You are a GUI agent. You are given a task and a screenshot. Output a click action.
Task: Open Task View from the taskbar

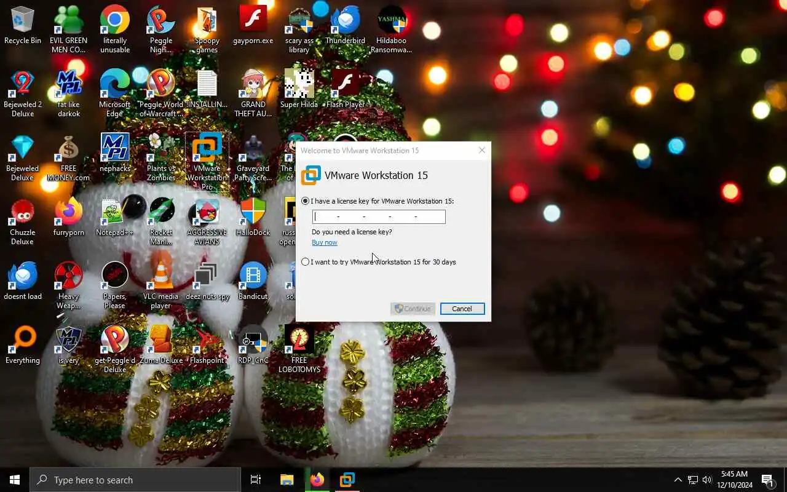(x=256, y=480)
